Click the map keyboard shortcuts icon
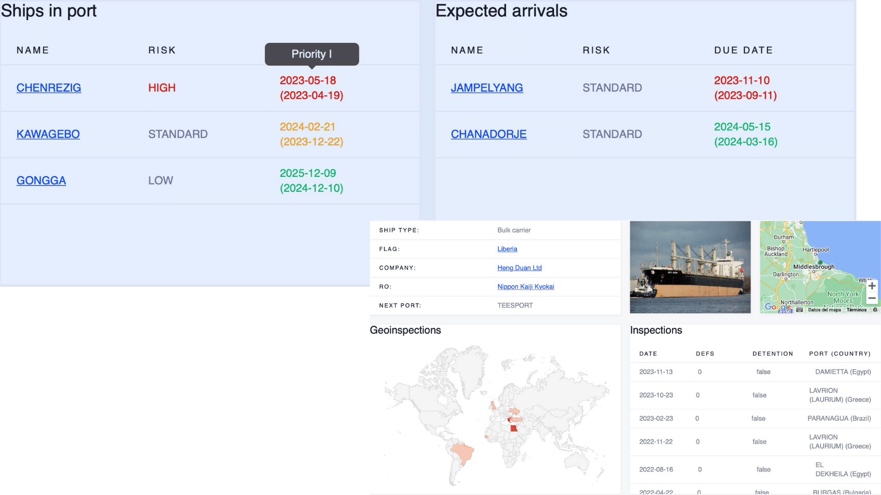The width and height of the screenshot is (881, 495). point(800,310)
